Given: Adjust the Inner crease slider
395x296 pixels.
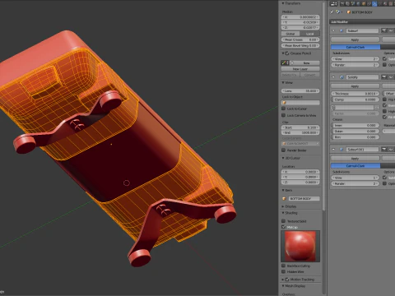Looking at the screenshot, I should coord(355,125).
